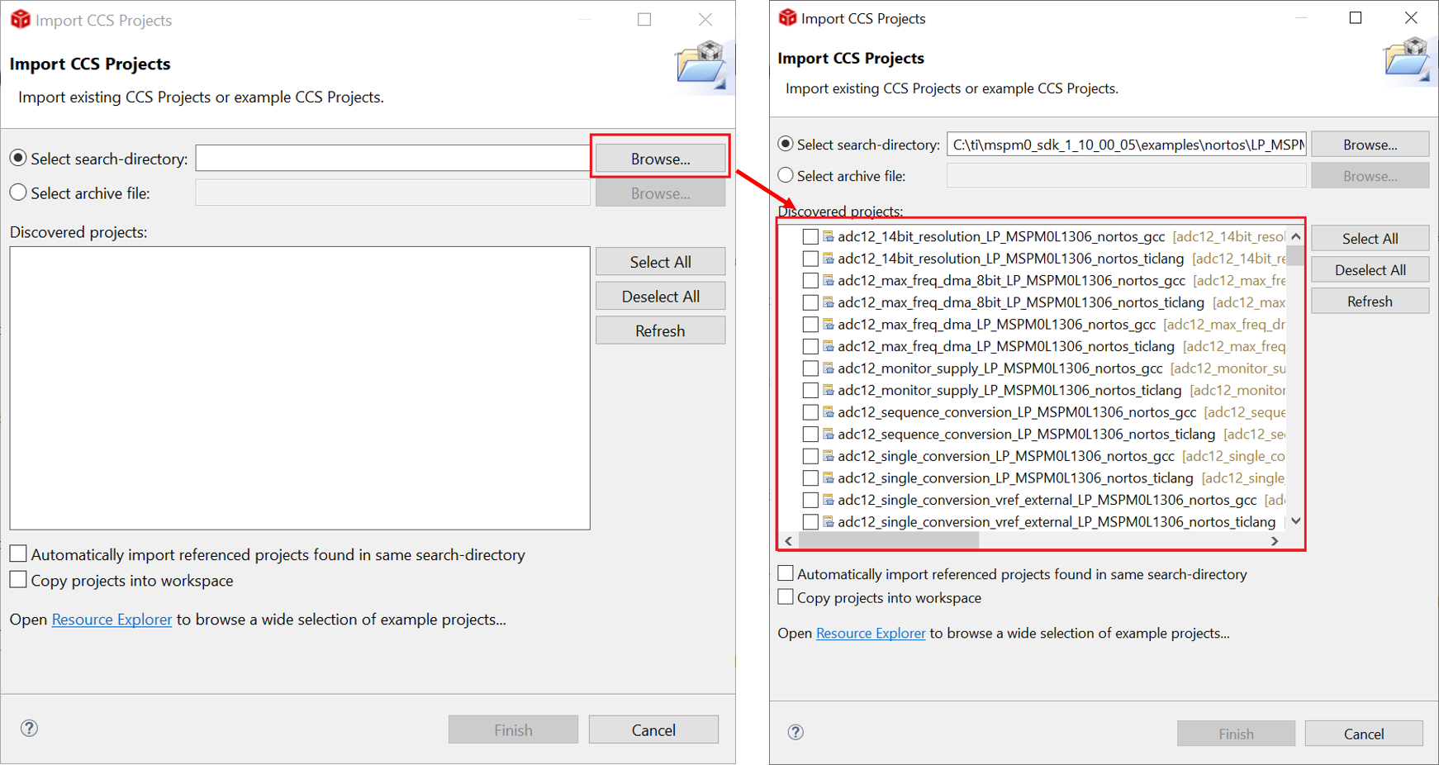The height and width of the screenshot is (765, 1439).
Task: Click Browse for search-directory in left dialog
Action: [x=660, y=159]
